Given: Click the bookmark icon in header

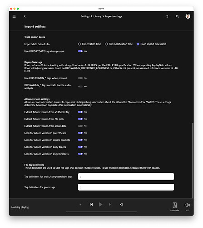Looking at the screenshot, I should (x=167, y=16).
